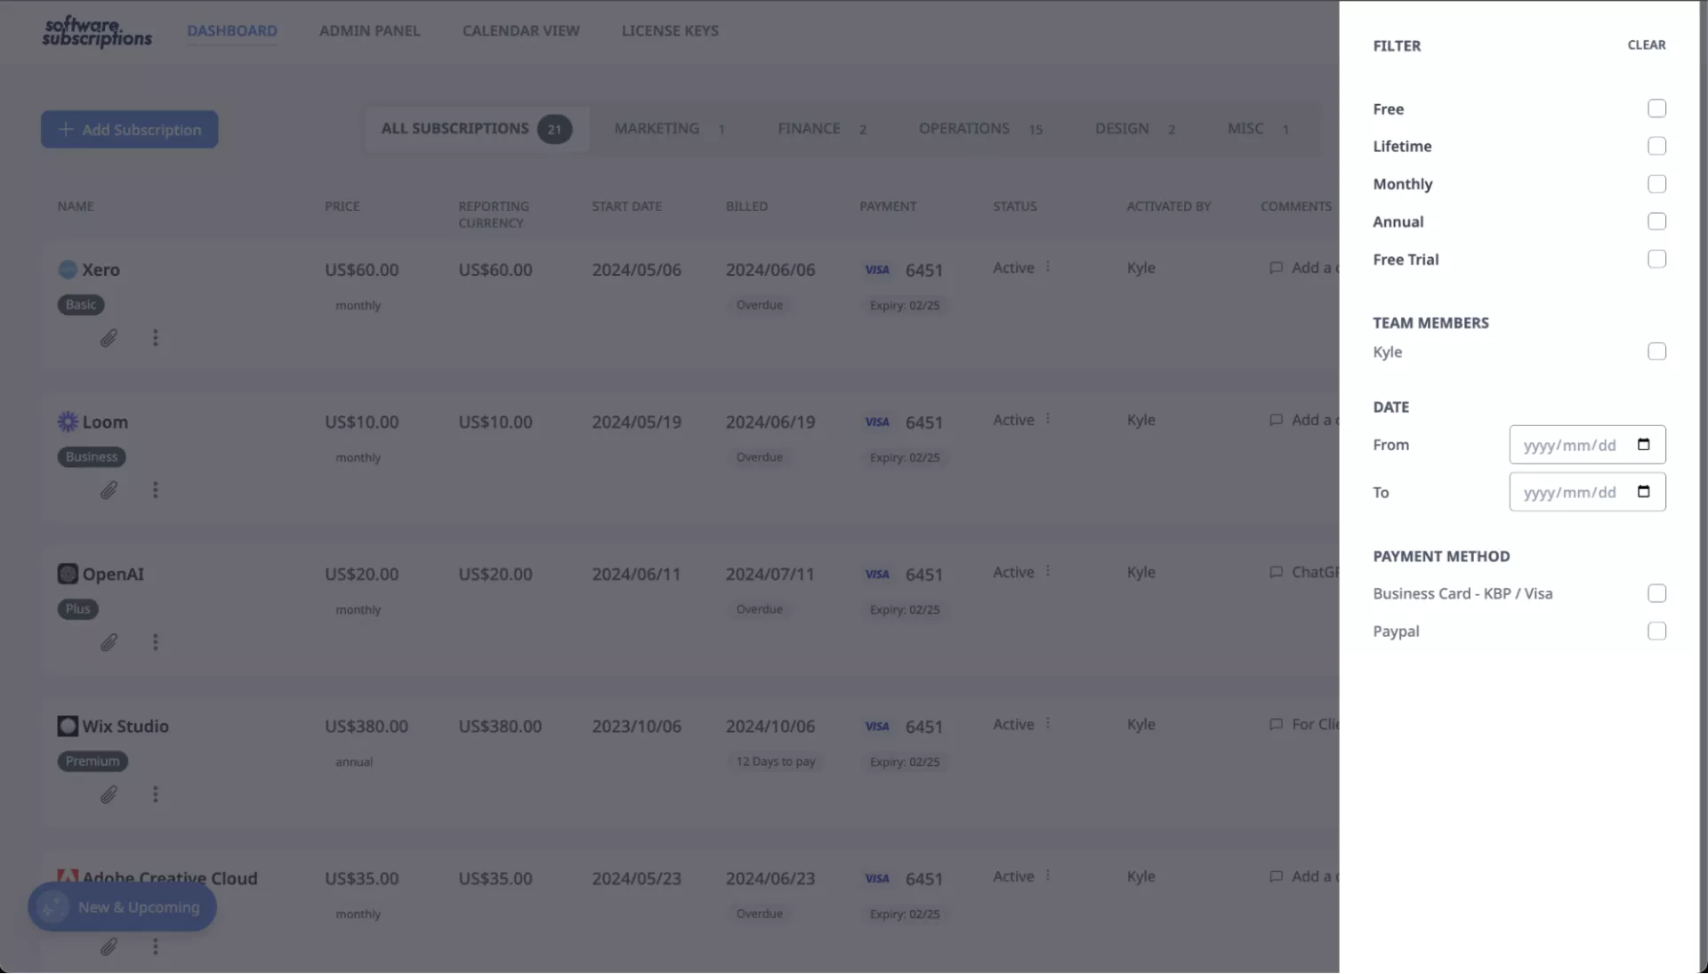
Task: Click the calendar icon in From date field
Action: (x=1643, y=445)
